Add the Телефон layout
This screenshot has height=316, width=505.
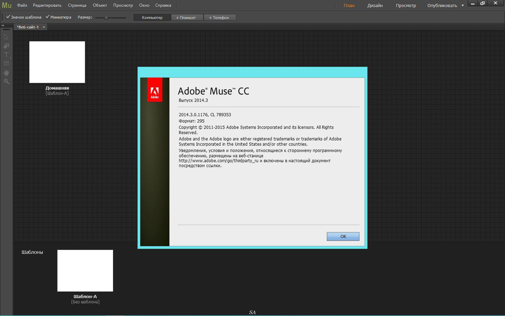(220, 18)
